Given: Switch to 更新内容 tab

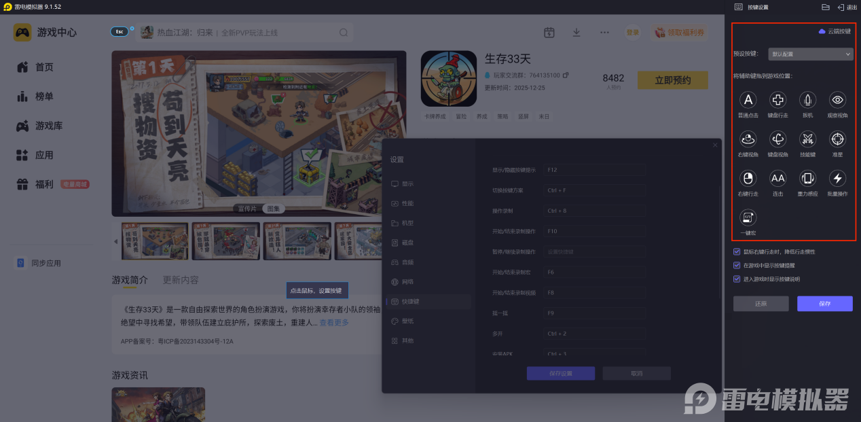Looking at the screenshot, I should pyautogui.click(x=181, y=280).
